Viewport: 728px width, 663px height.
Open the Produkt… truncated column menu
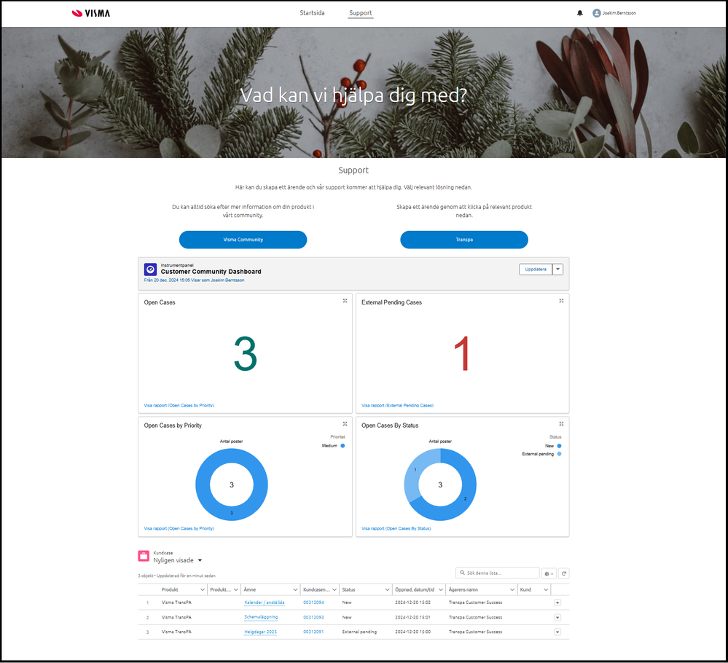(235, 589)
